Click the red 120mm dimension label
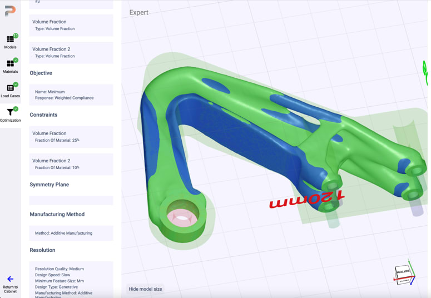Screen dimensions: 431x298 point(306,199)
